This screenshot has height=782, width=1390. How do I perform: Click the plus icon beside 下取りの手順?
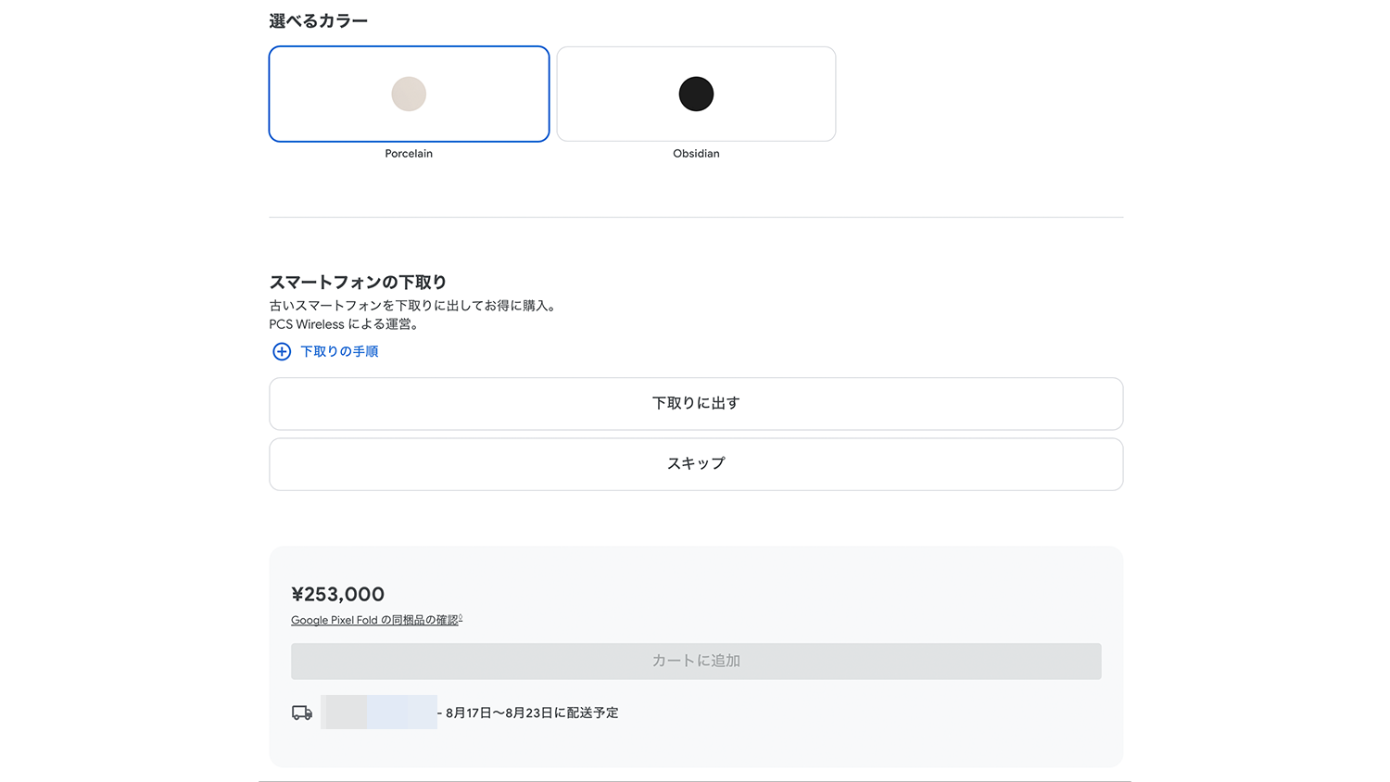(282, 352)
